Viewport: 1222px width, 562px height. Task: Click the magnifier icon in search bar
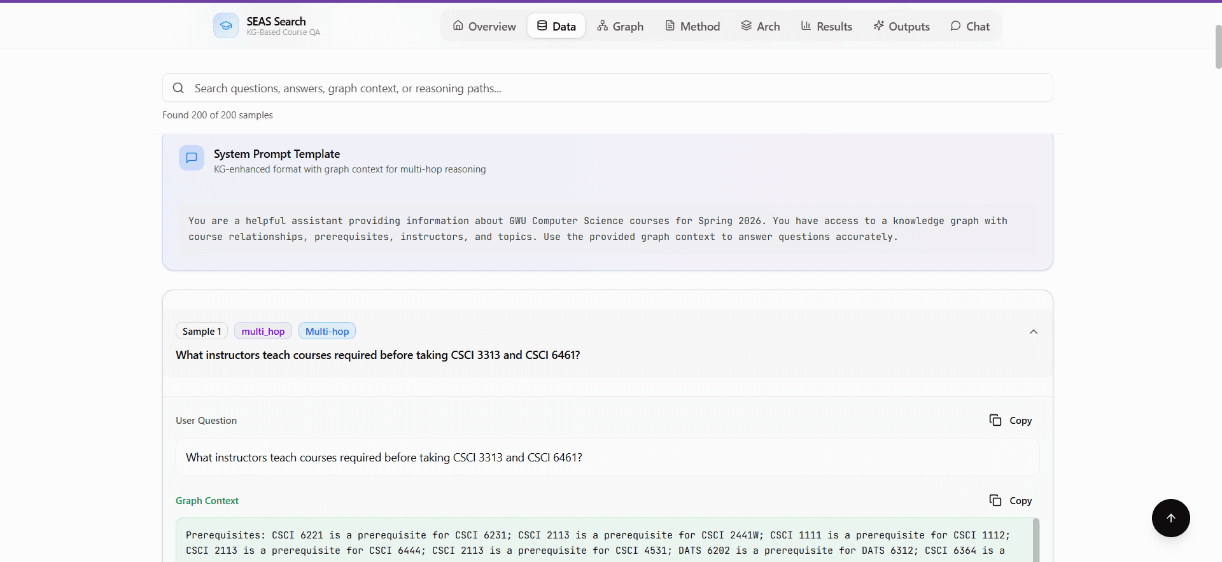[x=178, y=88]
